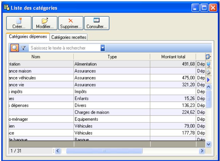
Task: Select the amount 136,23 cell
Action: point(173,105)
